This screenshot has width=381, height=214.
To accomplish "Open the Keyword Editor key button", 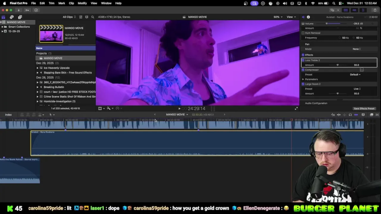I will pyautogui.click(x=27, y=10).
